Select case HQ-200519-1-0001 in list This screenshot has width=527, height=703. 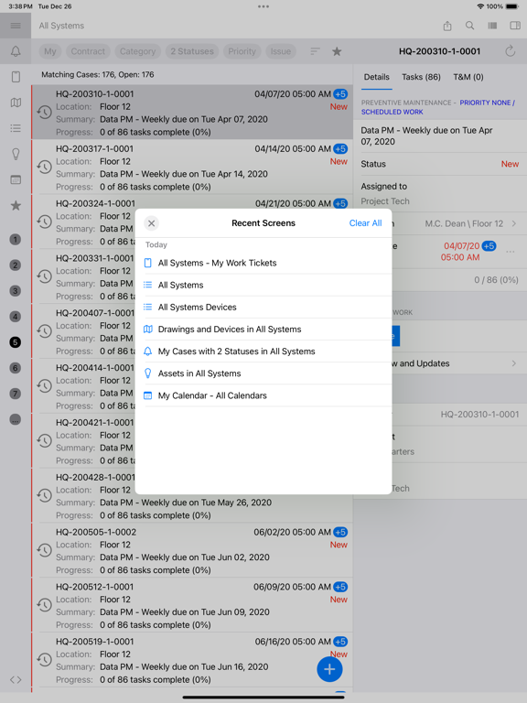click(x=192, y=660)
